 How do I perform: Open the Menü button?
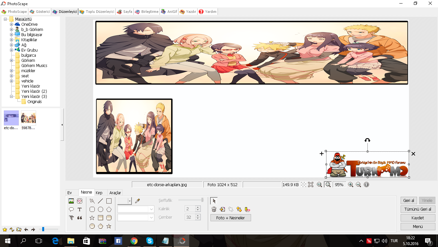click(x=418, y=226)
